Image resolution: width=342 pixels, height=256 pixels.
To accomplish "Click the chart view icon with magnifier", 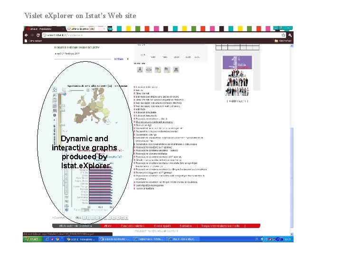I will click(158, 70).
